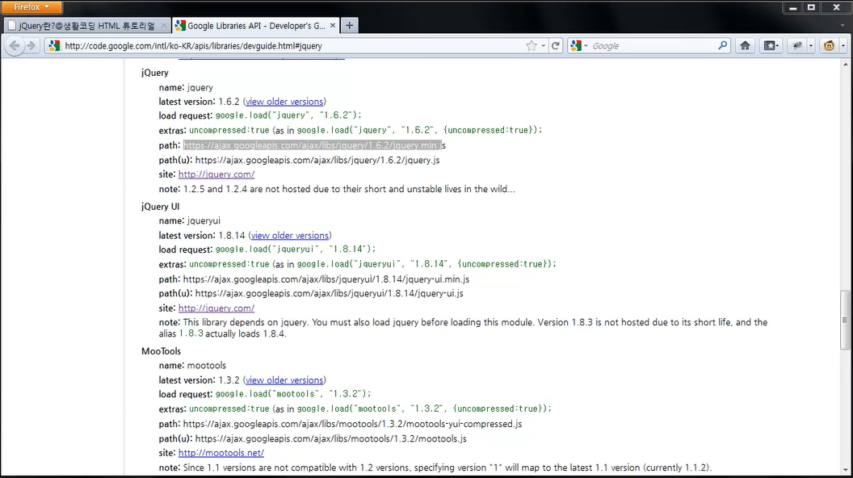Click the jQuery UI section heading

click(160, 207)
